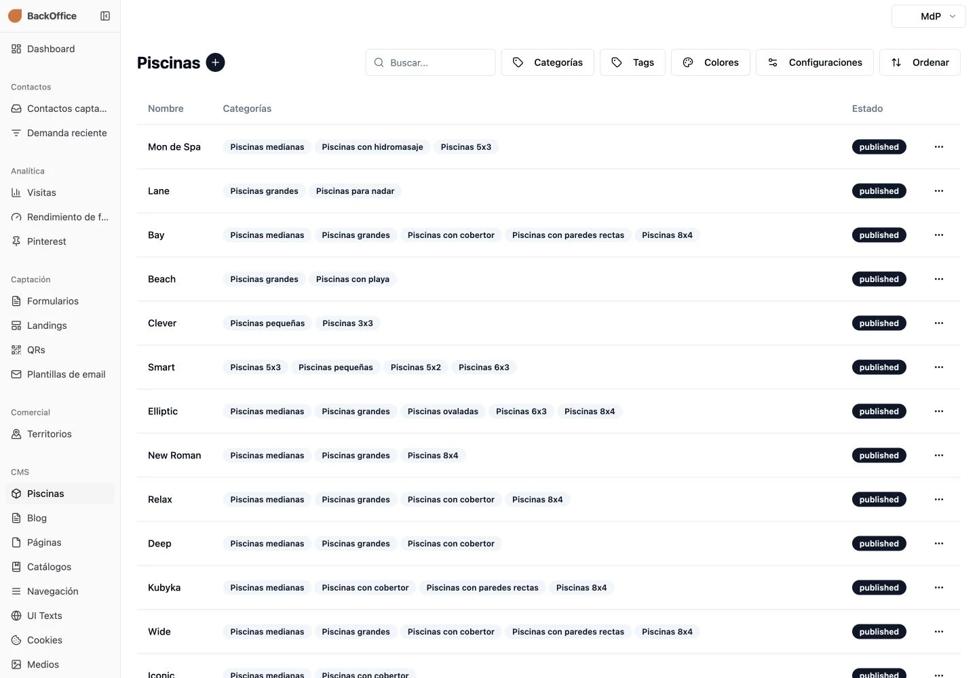Open the Configuraciones button
The height and width of the screenshot is (678, 977).
[x=815, y=62]
